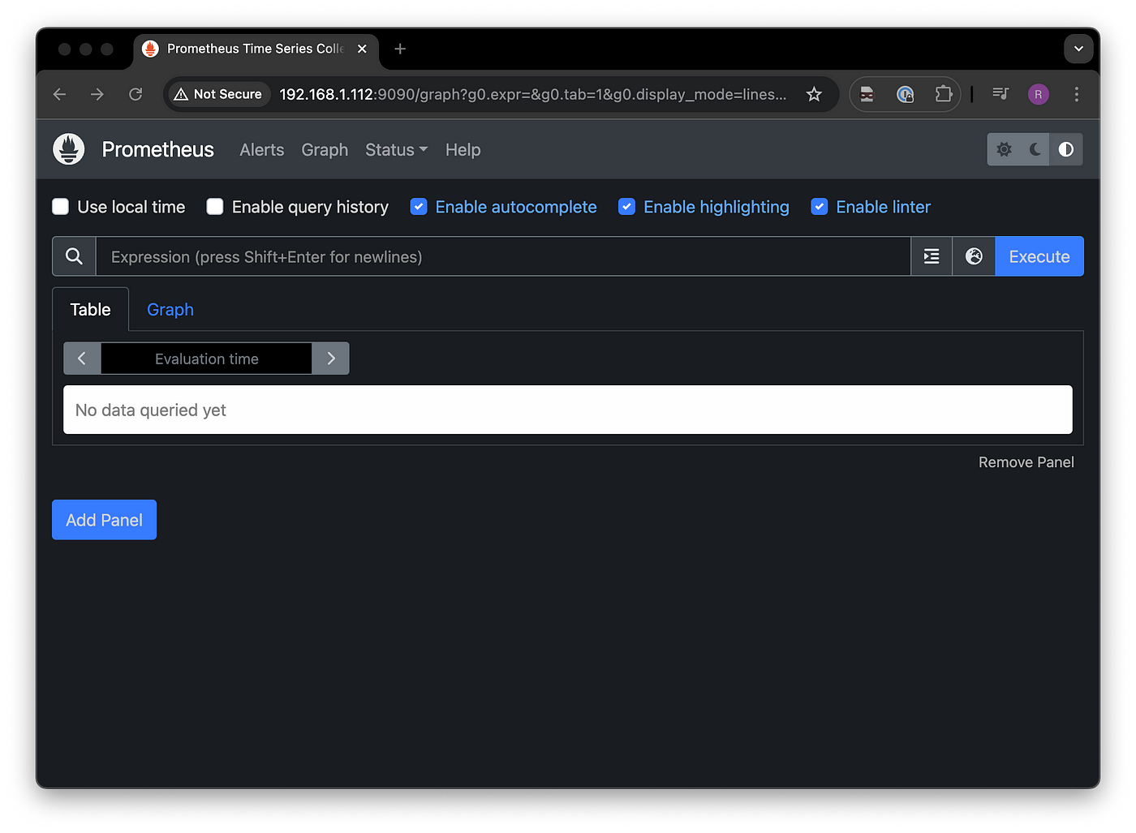Viewport: 1136px width, 833px height.
Task: Switch to dark theme moon icon
Action: (1035, 149)
